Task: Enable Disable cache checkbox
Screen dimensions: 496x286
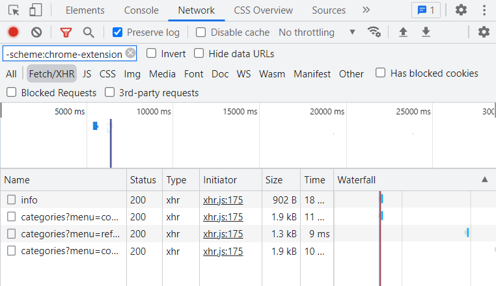Action: [x=200, y=32]
